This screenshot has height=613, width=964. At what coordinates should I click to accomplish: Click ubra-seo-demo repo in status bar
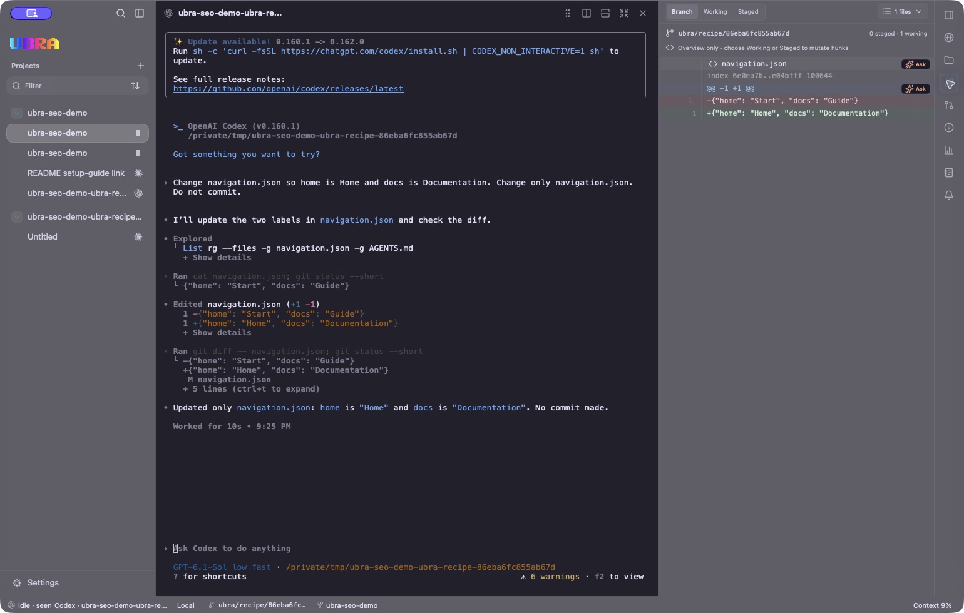pyautogui.click(x=347, y=605)
